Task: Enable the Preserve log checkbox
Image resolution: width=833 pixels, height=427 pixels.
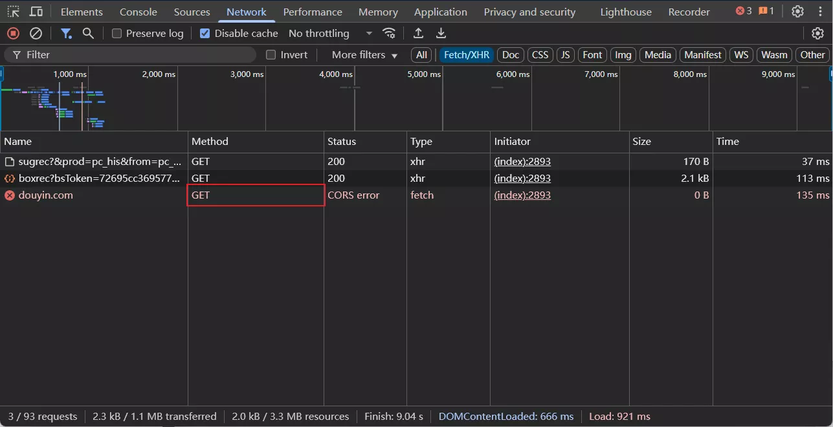Action: pos(117,34)
